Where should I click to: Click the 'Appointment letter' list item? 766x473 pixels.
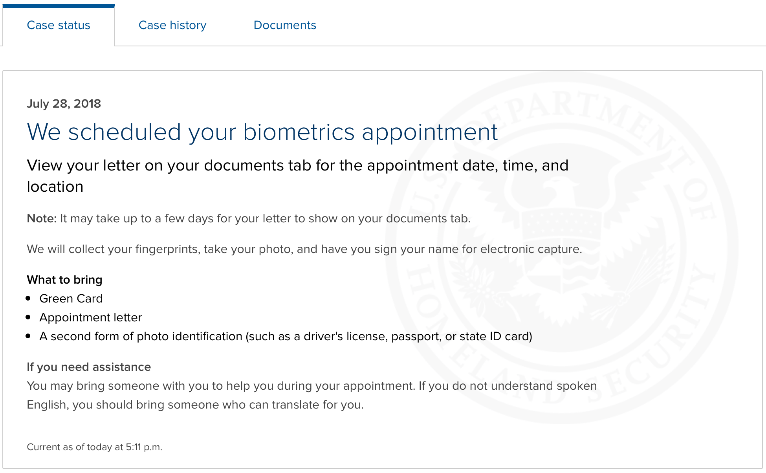91,317
